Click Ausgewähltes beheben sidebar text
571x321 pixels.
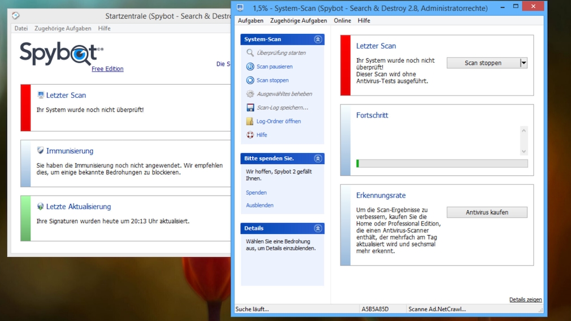[x=284, y=94]
